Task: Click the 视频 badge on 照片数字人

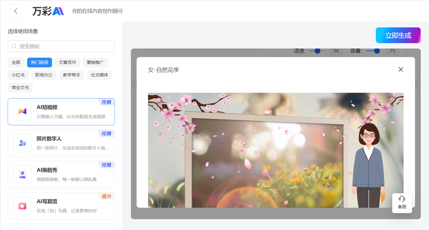Action: click(106, 134)
